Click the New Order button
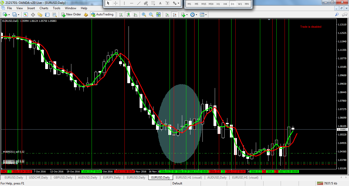Image resolution: width=349 pixels, height=186 pixels. 71,15
